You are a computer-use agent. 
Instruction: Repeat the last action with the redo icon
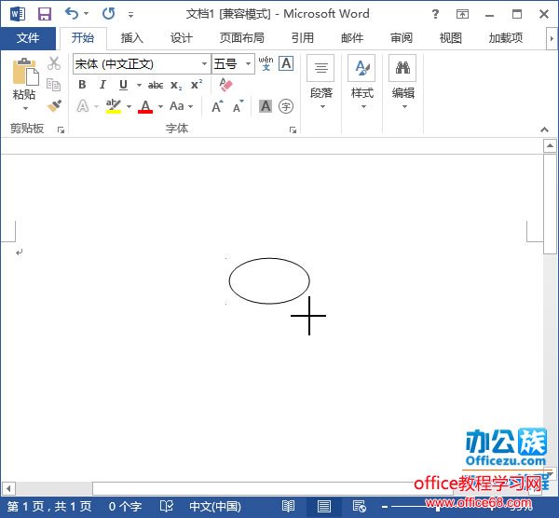point(109,14)
